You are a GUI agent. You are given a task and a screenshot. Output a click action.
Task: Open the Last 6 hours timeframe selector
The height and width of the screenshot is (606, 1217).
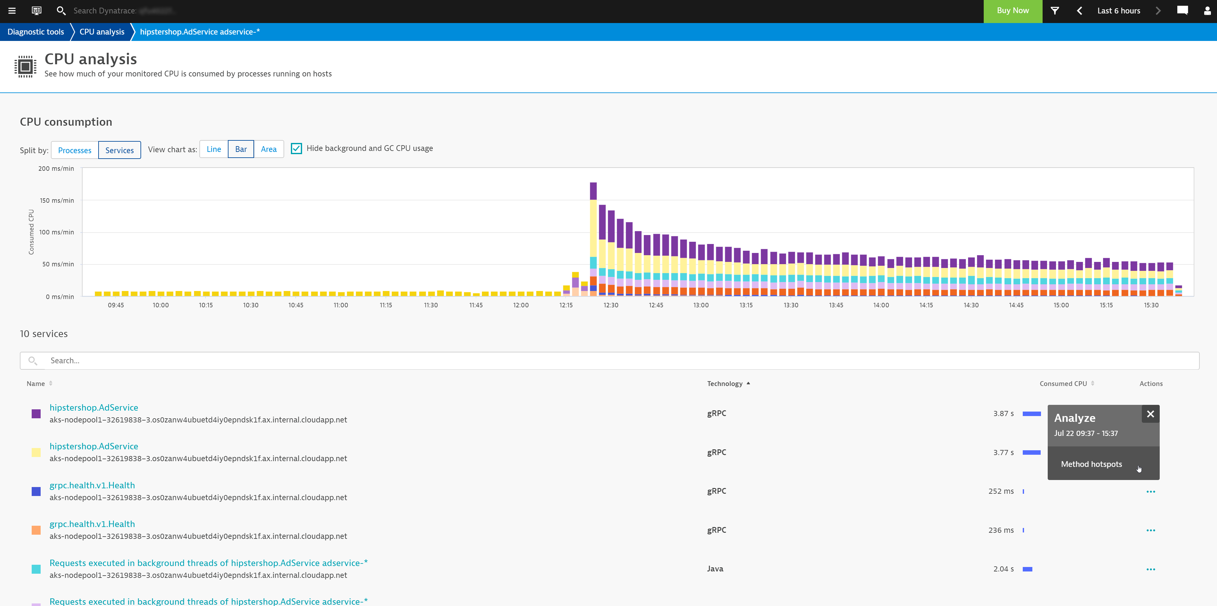coord(1118,10)
